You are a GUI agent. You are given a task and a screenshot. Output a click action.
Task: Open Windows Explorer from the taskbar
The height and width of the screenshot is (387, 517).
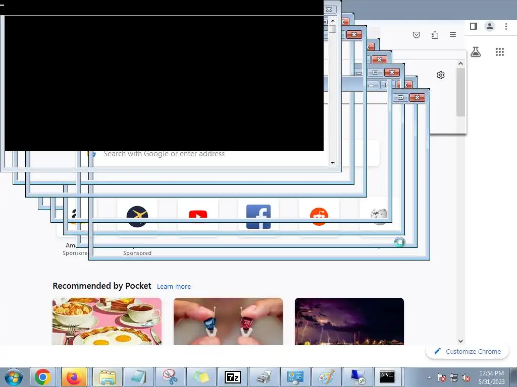[108, 377]
